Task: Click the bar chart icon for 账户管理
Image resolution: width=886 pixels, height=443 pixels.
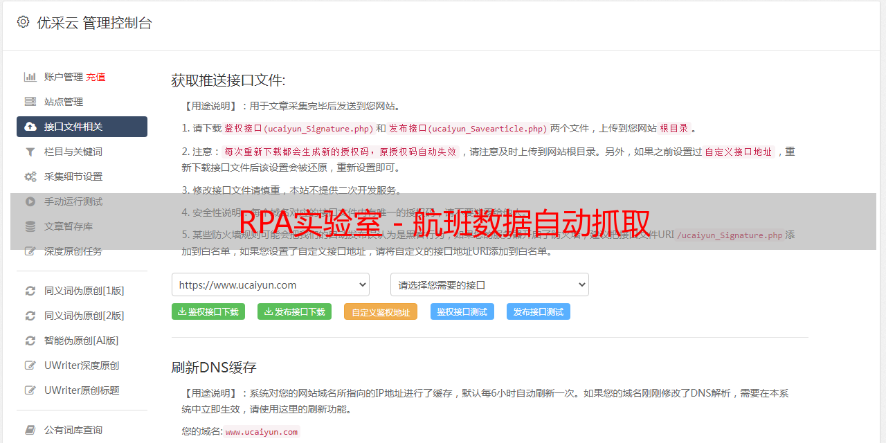Action: pyautogui.click(x=30, y=77)
